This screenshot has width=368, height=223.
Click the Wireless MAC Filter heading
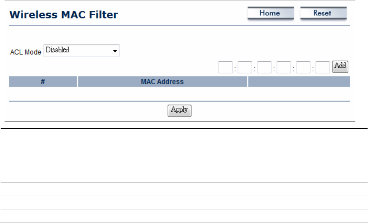click(64, 14)
